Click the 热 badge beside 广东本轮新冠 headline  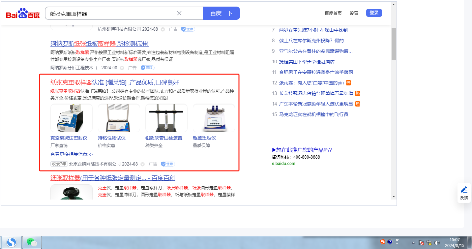[x=358, y=104]
